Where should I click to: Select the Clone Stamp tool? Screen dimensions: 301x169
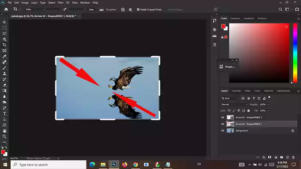pos(4,74)
